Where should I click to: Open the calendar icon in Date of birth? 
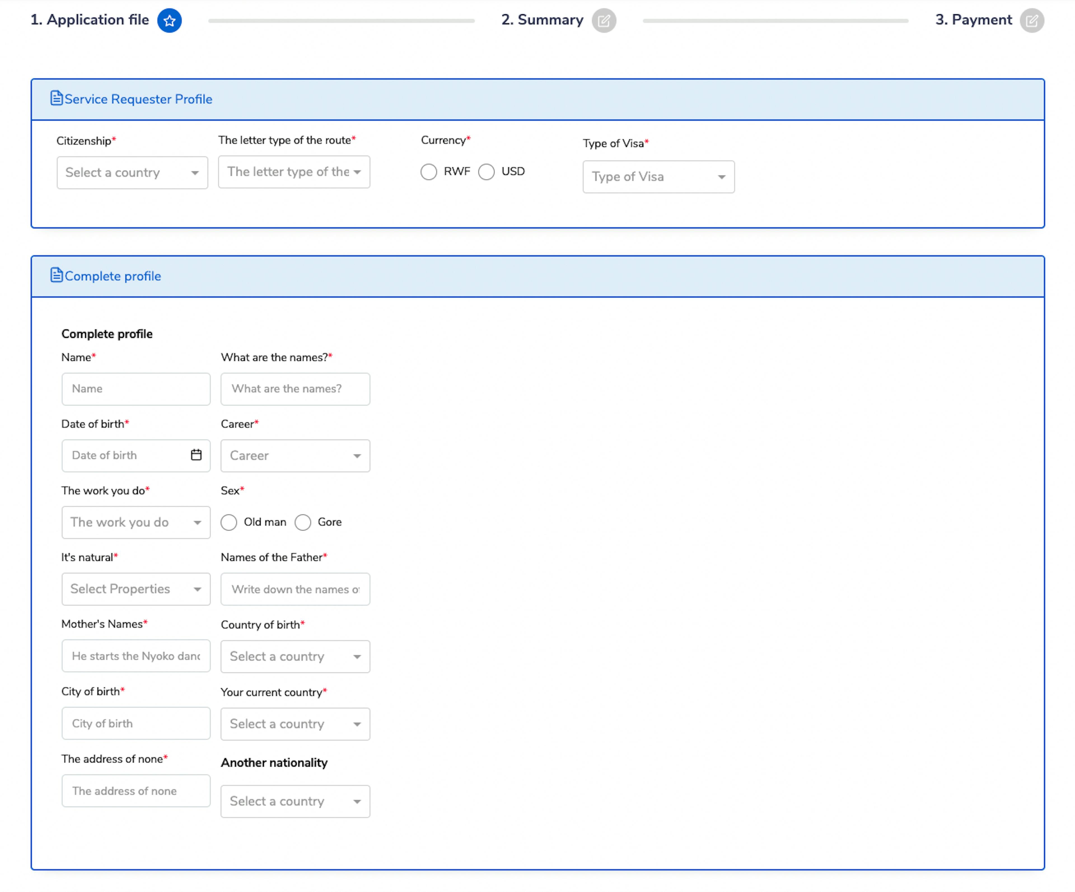click(196, 455)
